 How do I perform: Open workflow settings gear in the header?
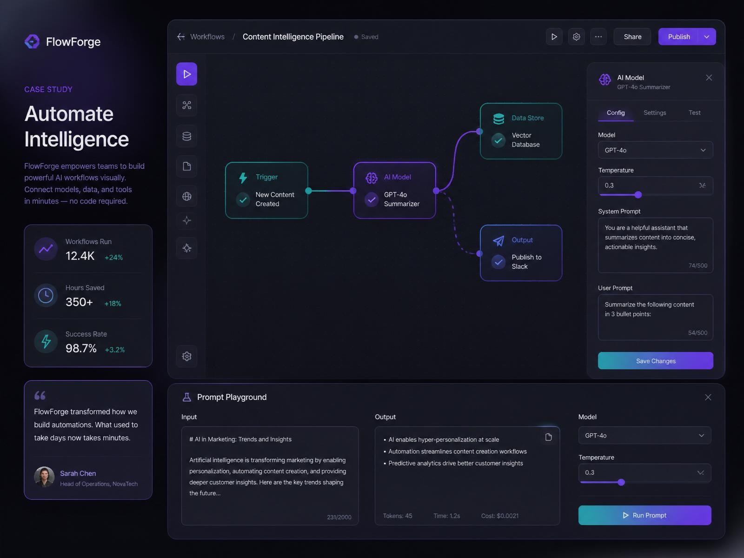pyautogui.click(x=576, y=37)
